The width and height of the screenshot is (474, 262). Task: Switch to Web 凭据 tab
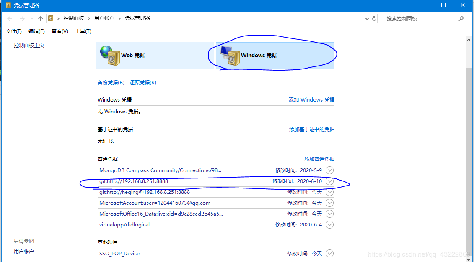tap(155, 56)
